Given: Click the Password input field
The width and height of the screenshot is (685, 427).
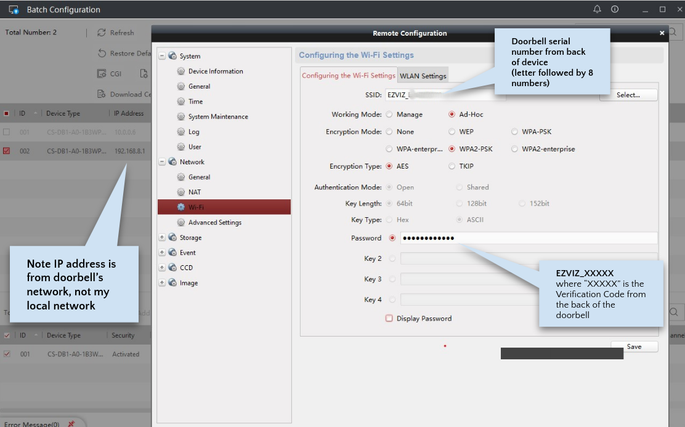Looking at the screenshot, I should pyautogui.click(x=528, y=239).
